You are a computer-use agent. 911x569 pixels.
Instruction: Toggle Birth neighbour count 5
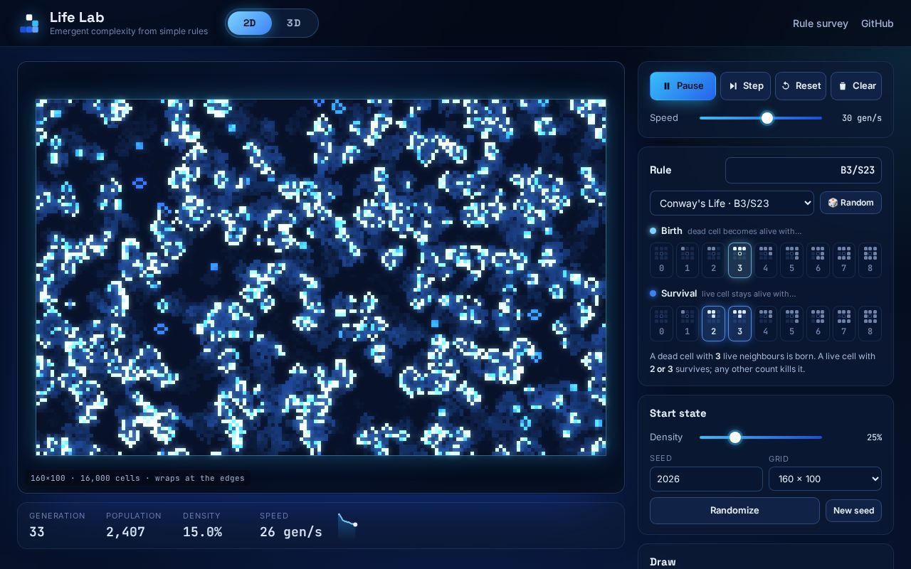pos(791,260)
